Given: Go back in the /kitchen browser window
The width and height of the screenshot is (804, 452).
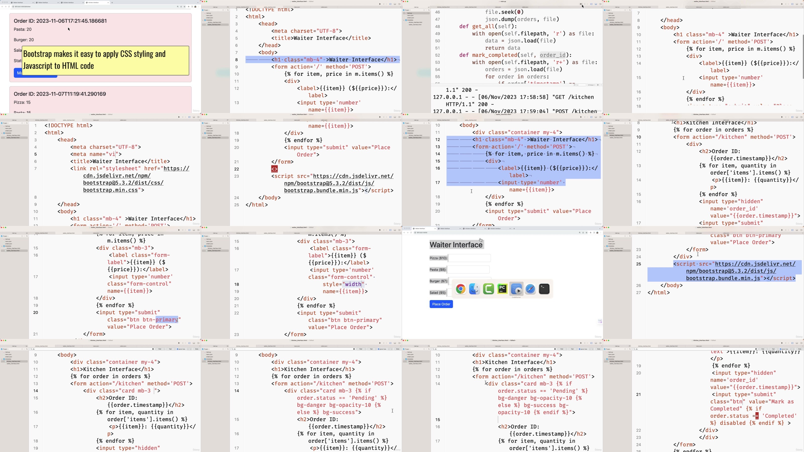Looking at the screenshot, I should (x=3, y=7).
